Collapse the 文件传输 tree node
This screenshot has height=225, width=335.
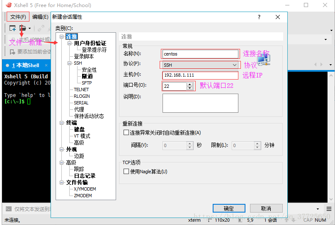pyautogui.click(x=61, y=182)
